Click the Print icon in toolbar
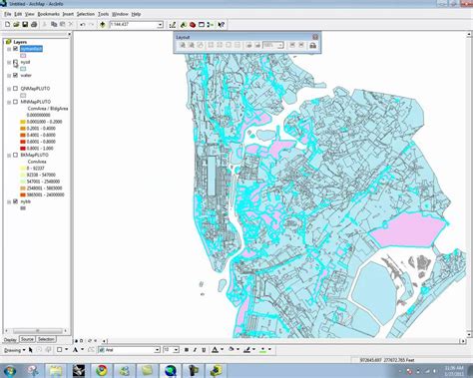The width and height of the screenshot is (473, 378). 34,25
